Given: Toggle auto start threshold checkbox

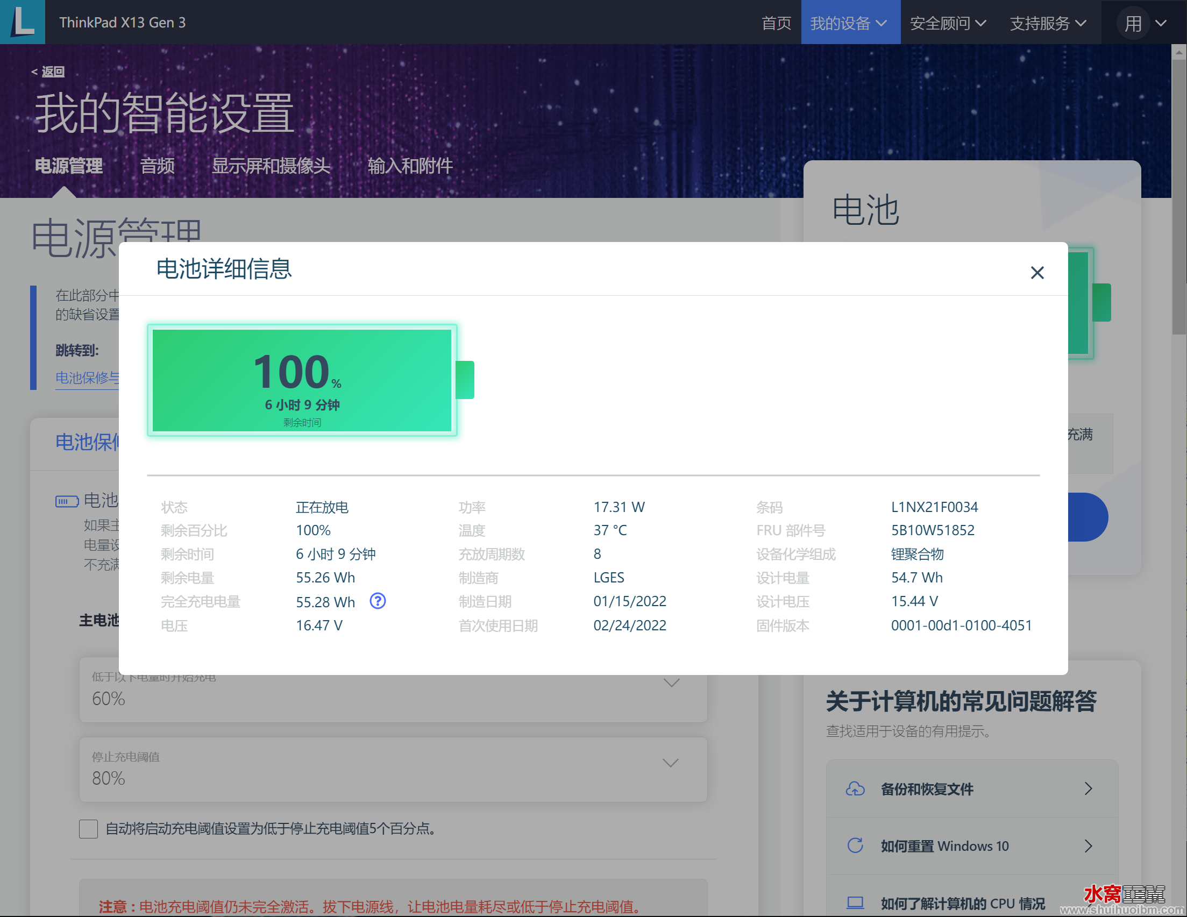Looking at the screenshot, I should coord(88,828).
